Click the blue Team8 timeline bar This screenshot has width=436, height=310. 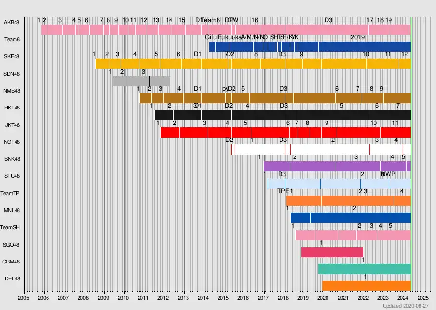[310, 46]
